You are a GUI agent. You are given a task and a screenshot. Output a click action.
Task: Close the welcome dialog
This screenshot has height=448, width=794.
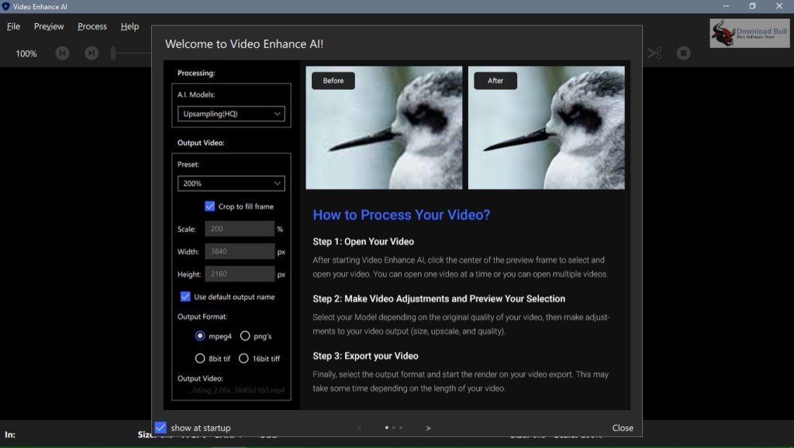[623, 428]
